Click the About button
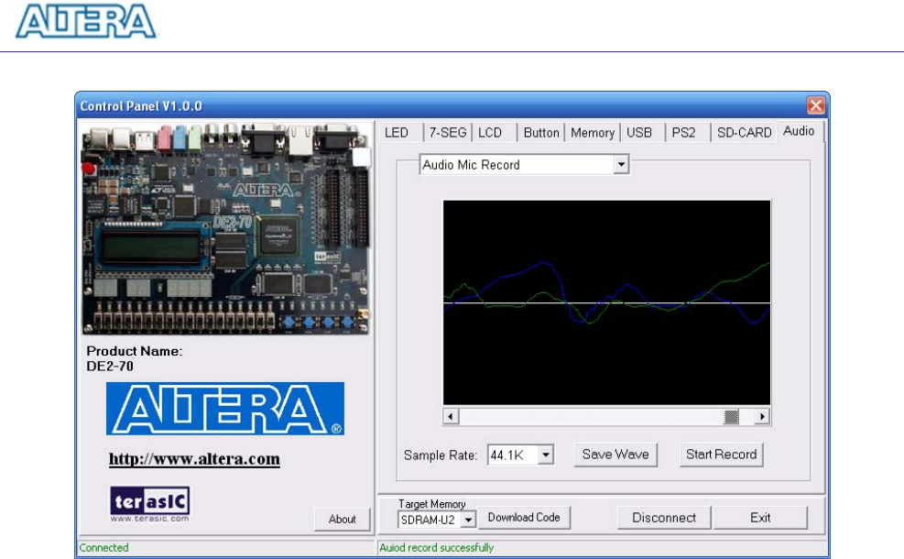The image size is (904, 559). tap(342, 520)
